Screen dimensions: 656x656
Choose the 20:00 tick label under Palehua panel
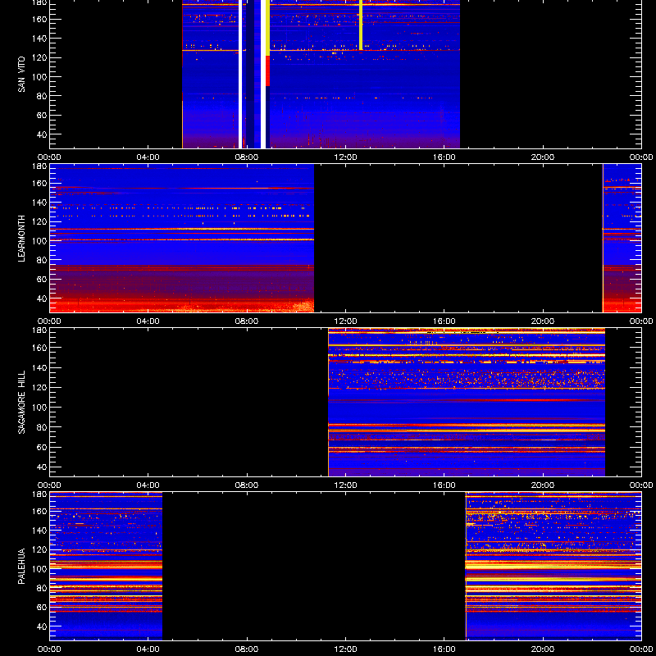coord(543,649)
